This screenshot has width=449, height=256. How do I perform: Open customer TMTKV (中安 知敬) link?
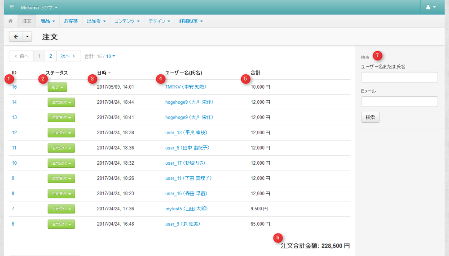point(185,87)
